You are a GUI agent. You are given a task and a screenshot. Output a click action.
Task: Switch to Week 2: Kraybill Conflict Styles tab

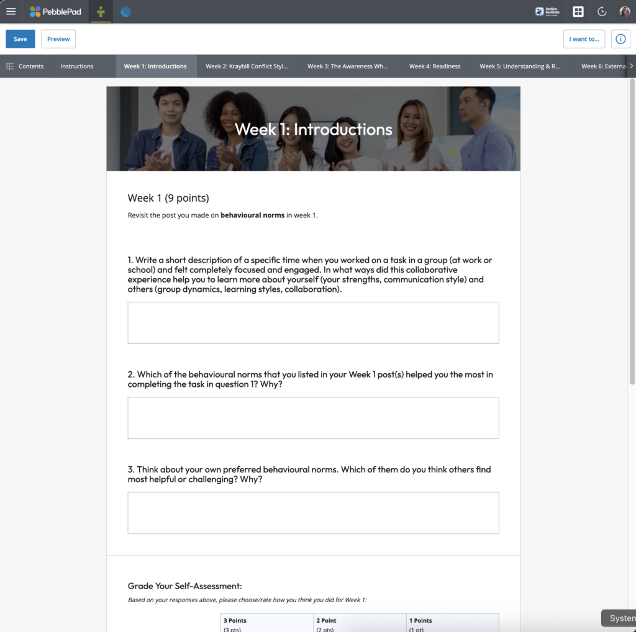pos(247,66)
